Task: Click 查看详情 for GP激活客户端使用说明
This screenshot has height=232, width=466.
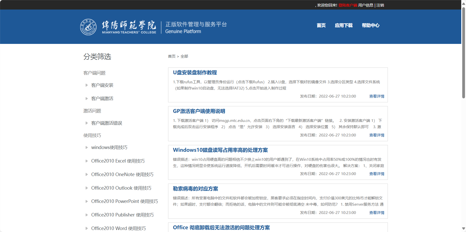Action: (377, 135)
